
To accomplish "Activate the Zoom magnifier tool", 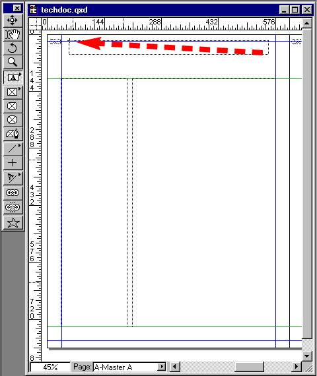I will [x=13, y=62].
